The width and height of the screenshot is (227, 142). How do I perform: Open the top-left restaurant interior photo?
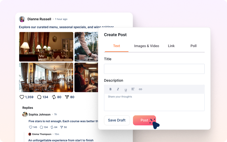pos(46,47)
